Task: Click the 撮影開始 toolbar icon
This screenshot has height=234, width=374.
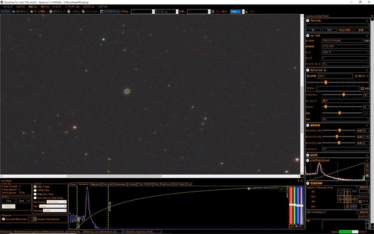Action: point(14,11)
